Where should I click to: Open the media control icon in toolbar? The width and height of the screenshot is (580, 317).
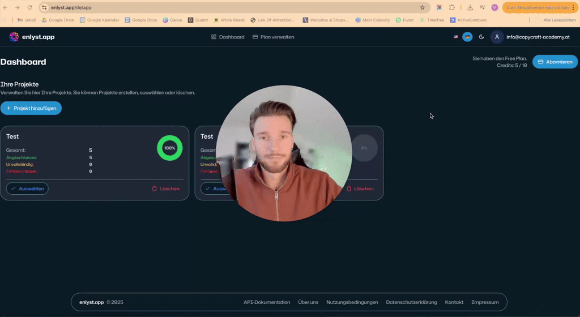click(483, 7)
